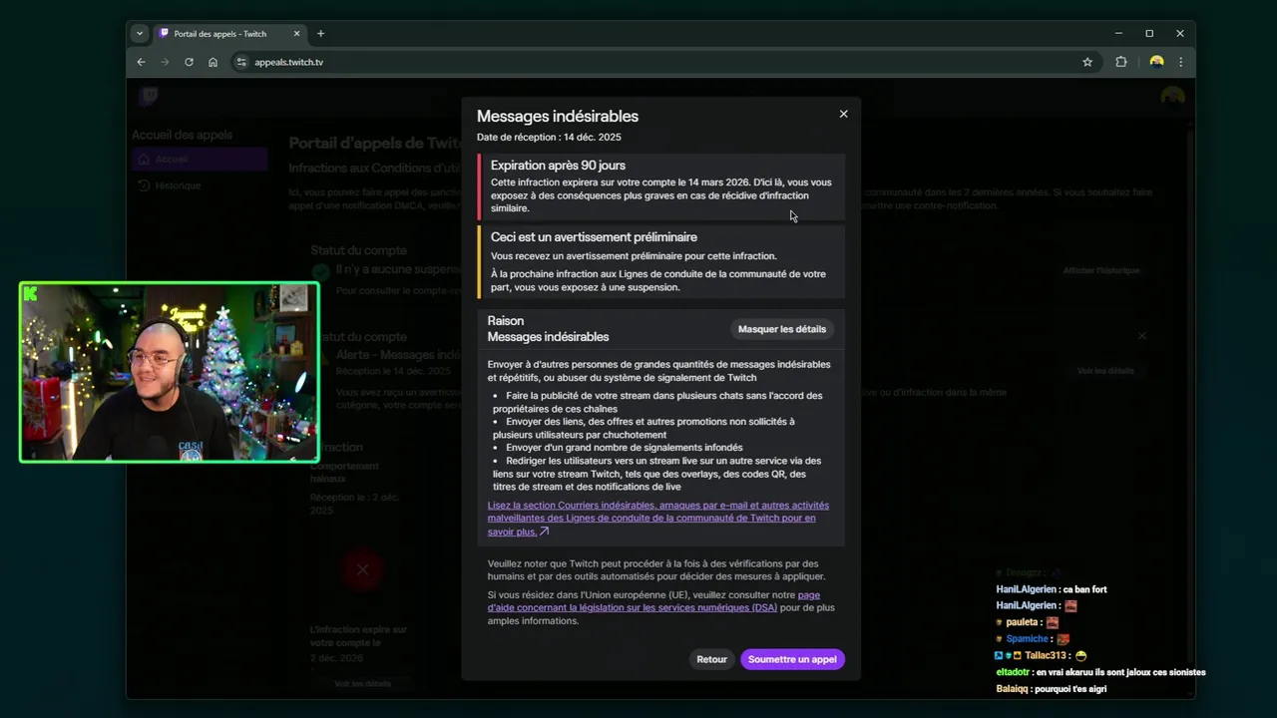The width and height of the screenshot is (1277, 718).
Task: Expand the tab search dropdown
Action: pos(140,33)
